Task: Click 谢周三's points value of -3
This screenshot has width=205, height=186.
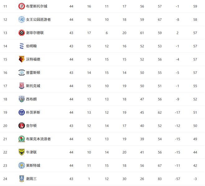Action: [195, 179]
